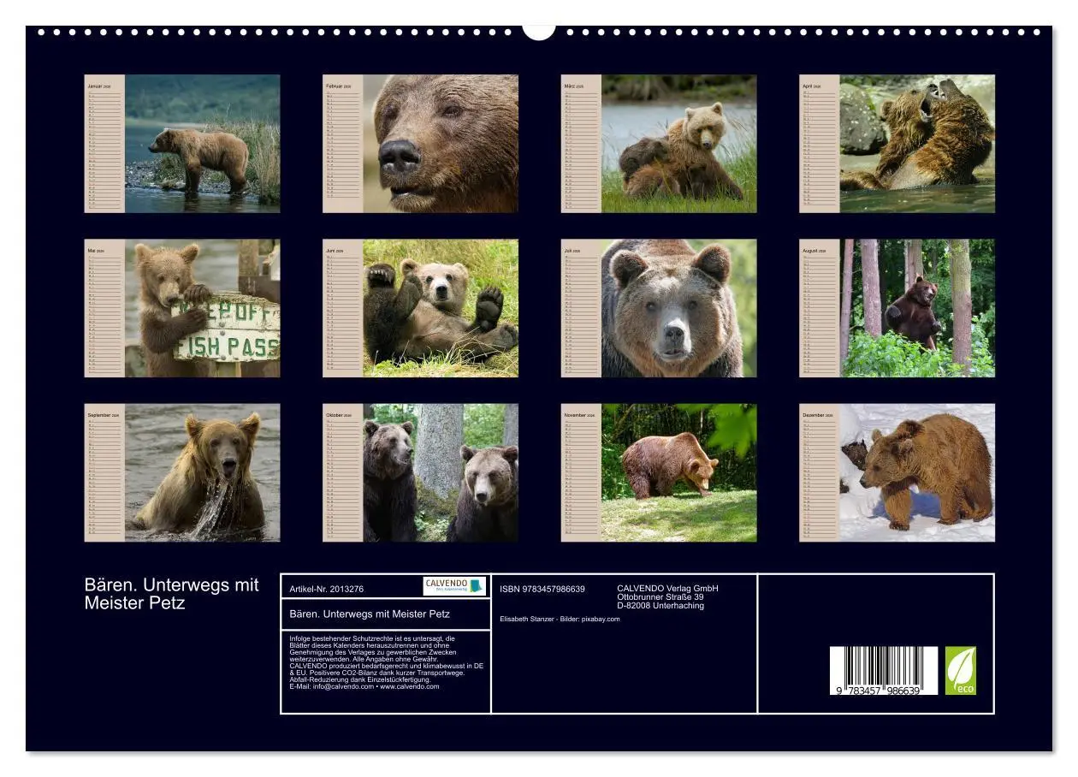This screenshot has width=1078, height=777.
Task: Click the boxed title Bären. Unterwegs mit Meister Petz
Action: point(370,614)
